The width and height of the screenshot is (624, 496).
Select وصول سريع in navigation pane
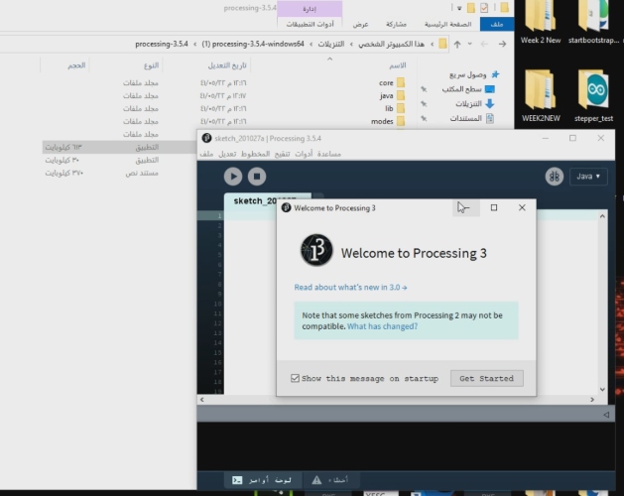[474, 74]
